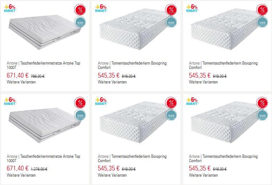Click top-middle Boxspring Comfort mattress image
The width and height of the screenshot is (272, 185).
click(x=135, y=29)
